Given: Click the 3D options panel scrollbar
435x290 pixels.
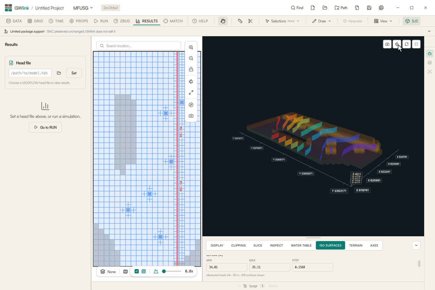Looking at the screenshot, I should [419, 264].
